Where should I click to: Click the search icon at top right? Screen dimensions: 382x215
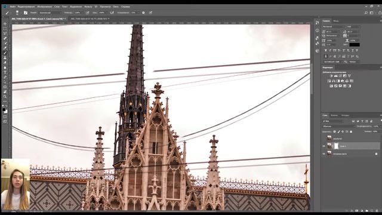pos(366,13)
